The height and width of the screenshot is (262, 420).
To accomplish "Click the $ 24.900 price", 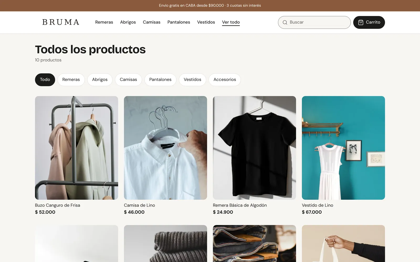I will pyautogui.click(x=223, y=212).
